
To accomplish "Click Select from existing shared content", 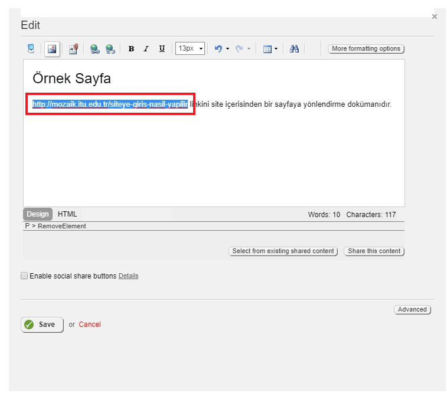I will 283,251.
